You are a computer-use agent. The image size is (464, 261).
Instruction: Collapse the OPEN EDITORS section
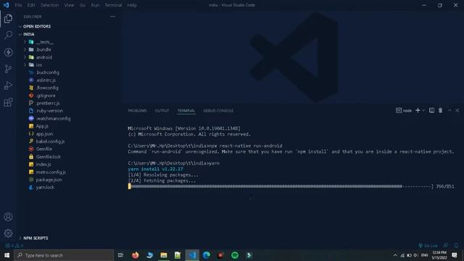click(37, 26)
